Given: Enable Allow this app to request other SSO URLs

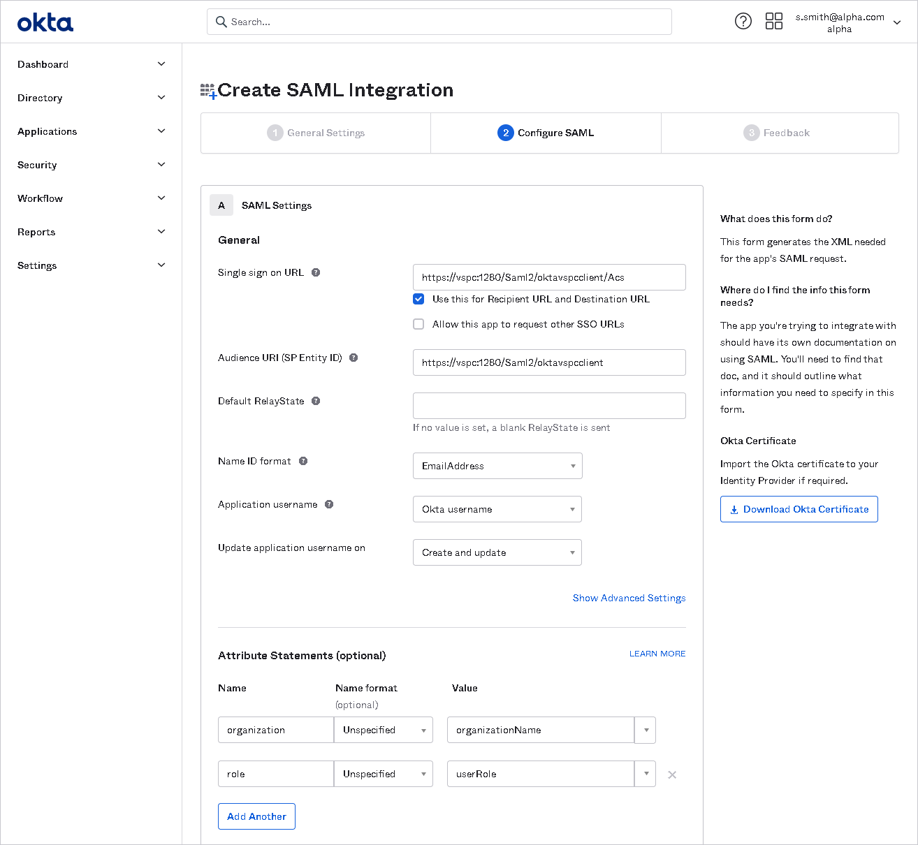Looking at the screenshot, I should (418, 324).
